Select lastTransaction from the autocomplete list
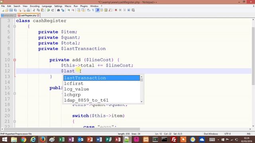This screenshot has width=255, height=143. [x=102, y=78]
